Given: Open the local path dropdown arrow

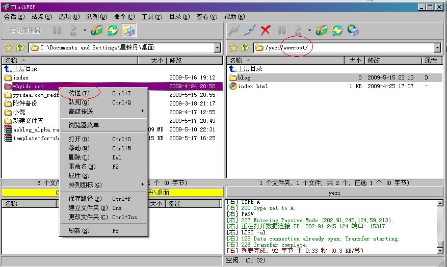Looking at the screenshot, I should pos(218,48).
